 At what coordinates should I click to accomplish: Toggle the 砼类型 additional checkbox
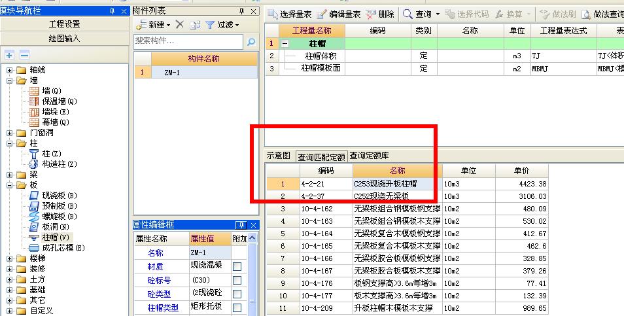coord(237,294)
